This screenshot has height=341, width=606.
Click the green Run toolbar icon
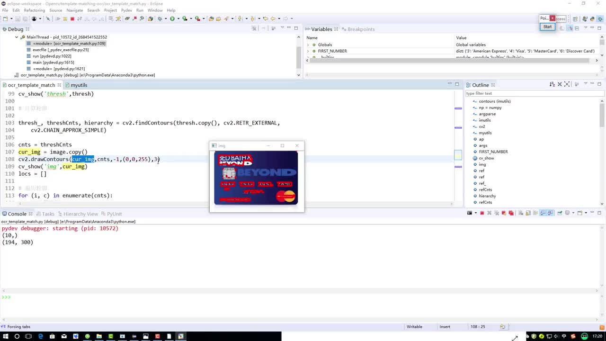point(172,19)
